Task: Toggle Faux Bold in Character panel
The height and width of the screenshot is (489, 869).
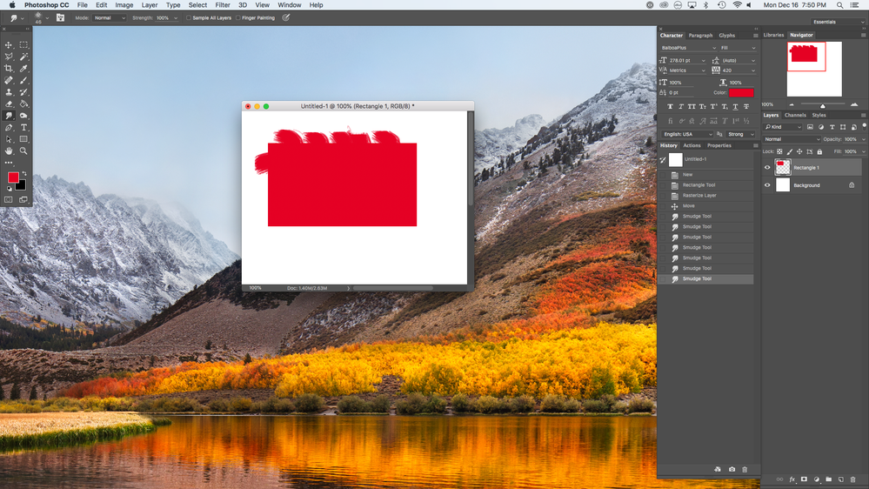Action: click(670, 106)
